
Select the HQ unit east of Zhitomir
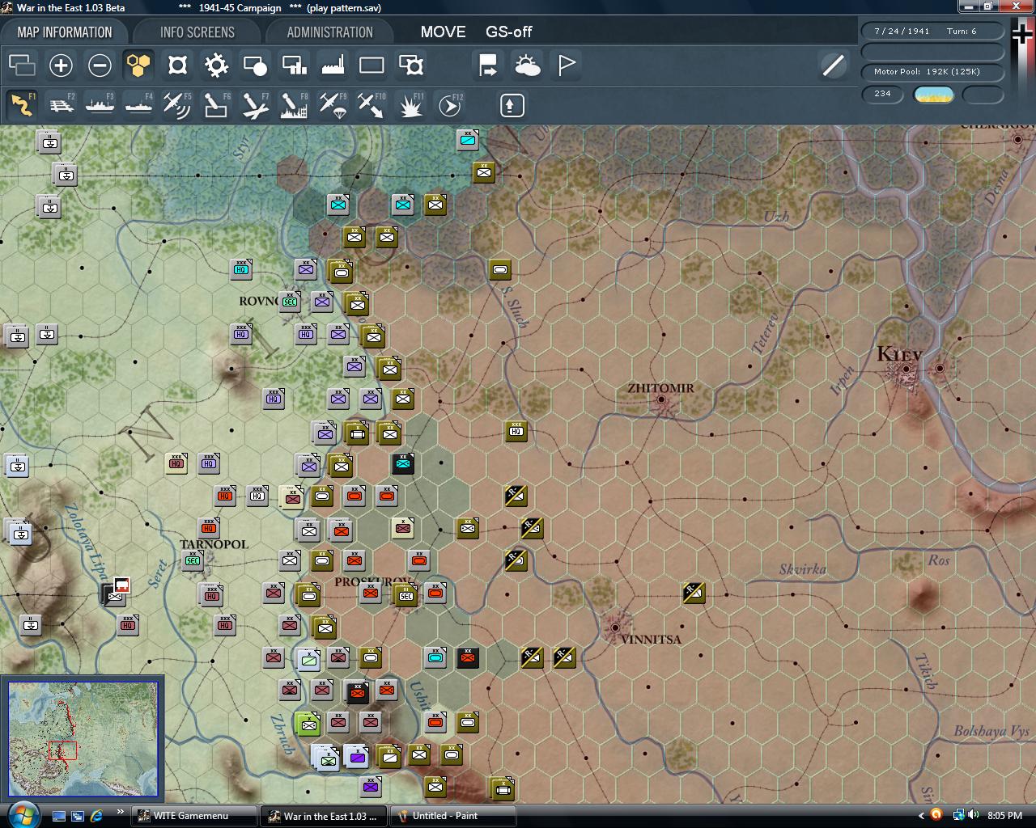pos(516,431)
